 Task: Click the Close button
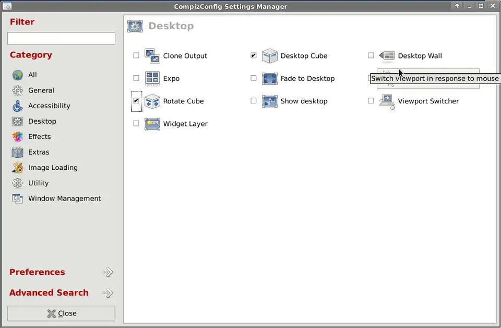pyautogui.click(x=61, y=313)
